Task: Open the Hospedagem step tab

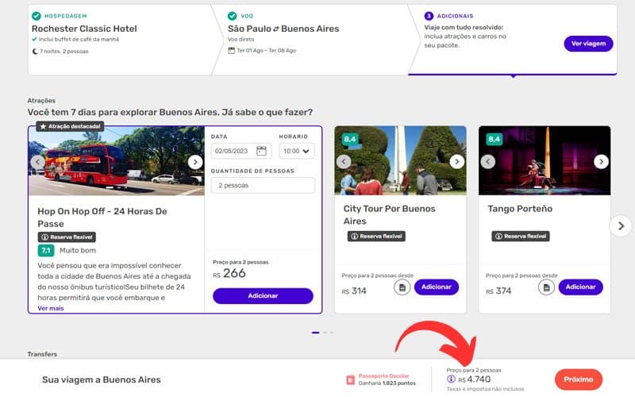Action: click(120, 39)
